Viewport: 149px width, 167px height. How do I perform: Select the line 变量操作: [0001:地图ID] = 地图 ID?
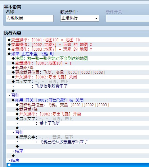click(x=78, y=40)
